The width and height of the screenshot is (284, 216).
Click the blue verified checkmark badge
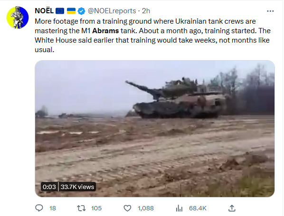81,11
